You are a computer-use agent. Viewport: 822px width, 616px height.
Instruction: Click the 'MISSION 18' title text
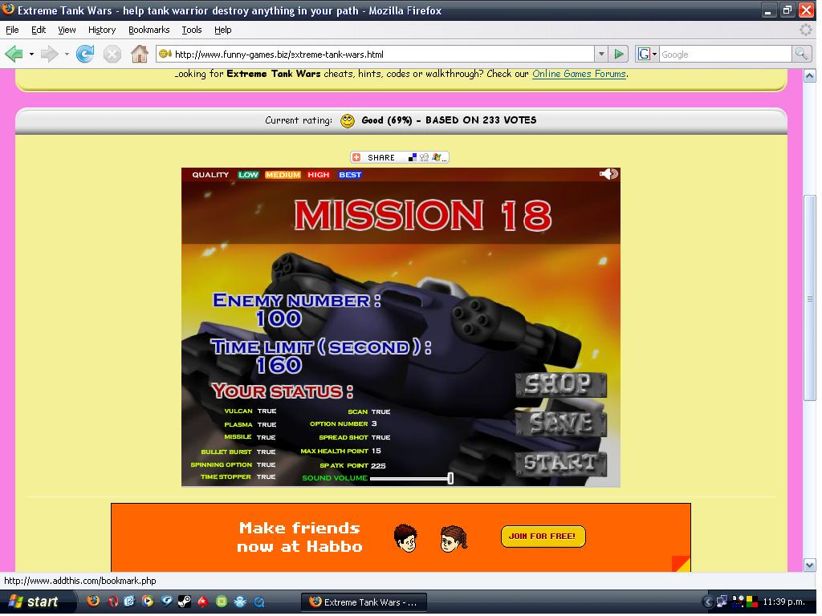[422, 215]
